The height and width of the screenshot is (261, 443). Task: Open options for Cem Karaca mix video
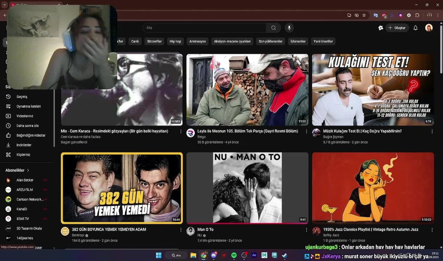point(181,132)
